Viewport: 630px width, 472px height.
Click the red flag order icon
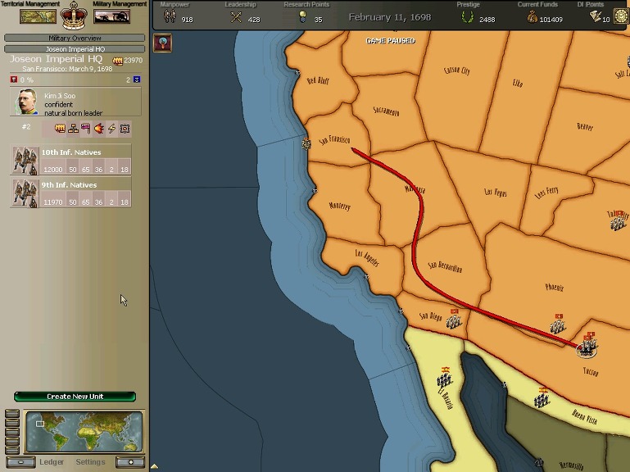point(85,129)
